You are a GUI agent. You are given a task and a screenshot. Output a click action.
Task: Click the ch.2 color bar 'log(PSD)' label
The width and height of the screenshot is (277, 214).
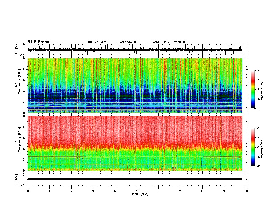(x=262, y=149)
